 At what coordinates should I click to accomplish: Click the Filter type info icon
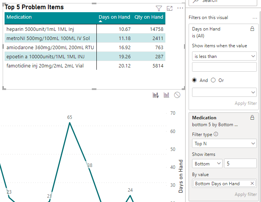click(216, 134)
